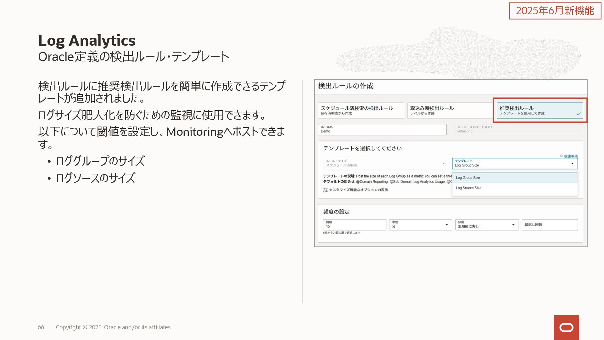Click the 5分から21日の間で選択します hint

tap(342, 233)
